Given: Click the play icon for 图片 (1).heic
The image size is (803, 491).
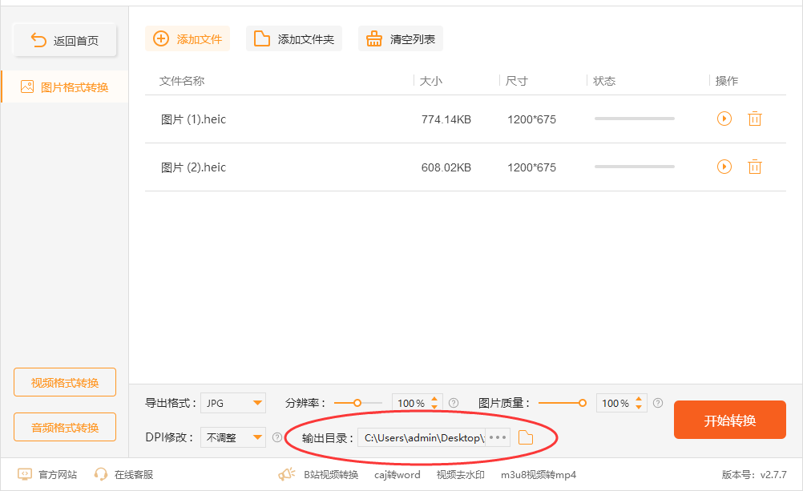Looking at the screenshot, I should click(x=724, y=119).
